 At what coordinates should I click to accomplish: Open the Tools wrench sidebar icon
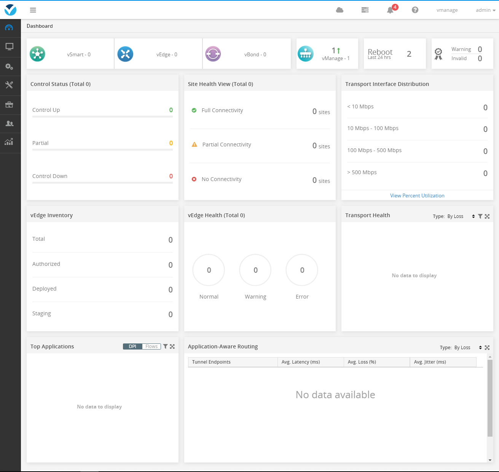(x=9, y=85)
